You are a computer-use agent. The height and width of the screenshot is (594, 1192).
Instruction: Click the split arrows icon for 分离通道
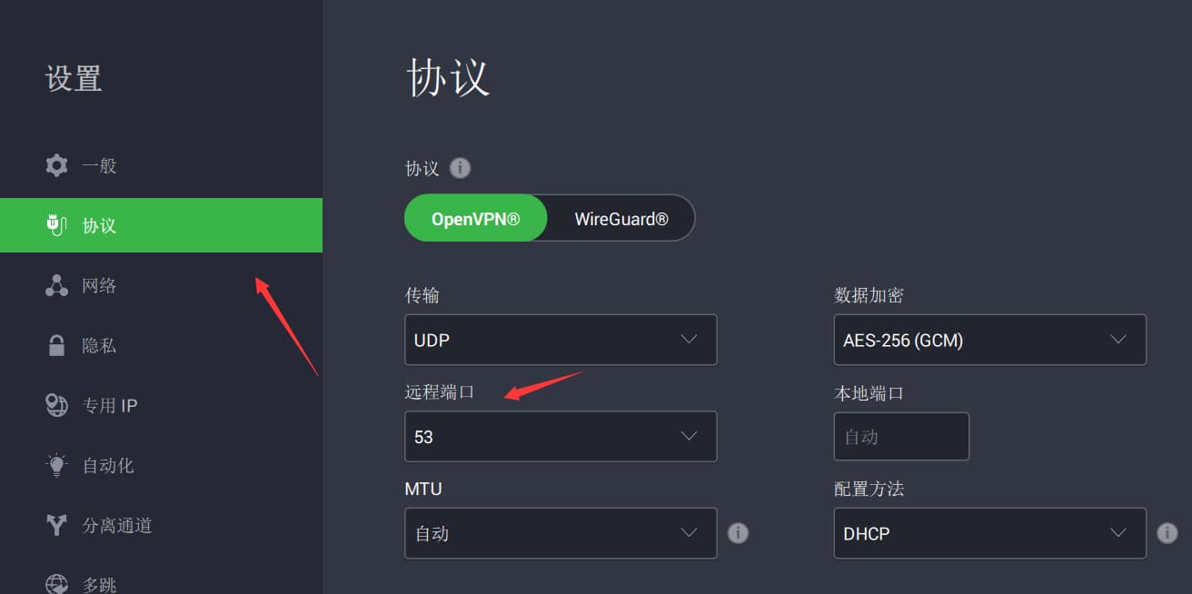point(56,525)
